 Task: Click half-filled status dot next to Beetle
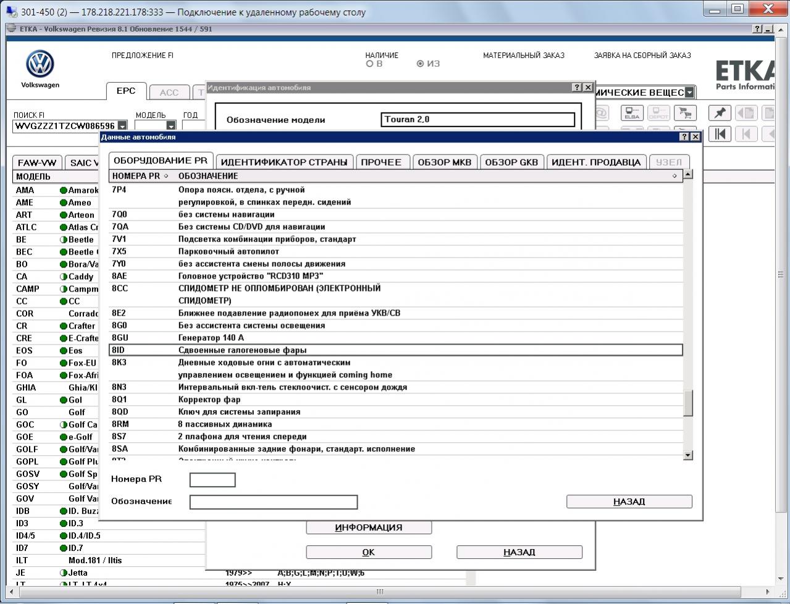(x=63, y=240)
